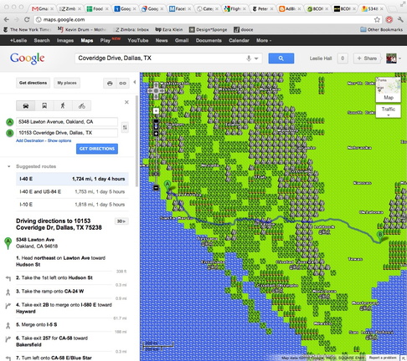Switch to Map view thumbnail
Image resolution: width=407 pixels, height=361 pixels.
tap(389, 89)
